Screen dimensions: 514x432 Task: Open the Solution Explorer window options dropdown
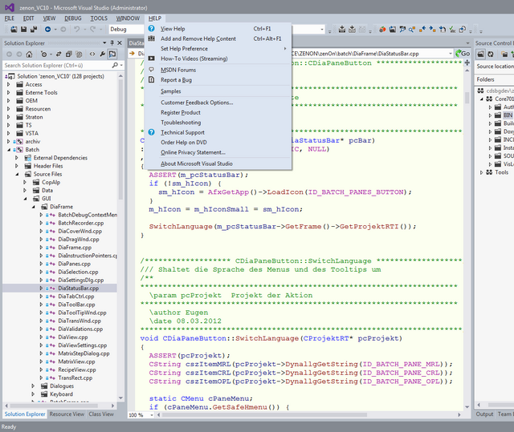click(104, 42)
